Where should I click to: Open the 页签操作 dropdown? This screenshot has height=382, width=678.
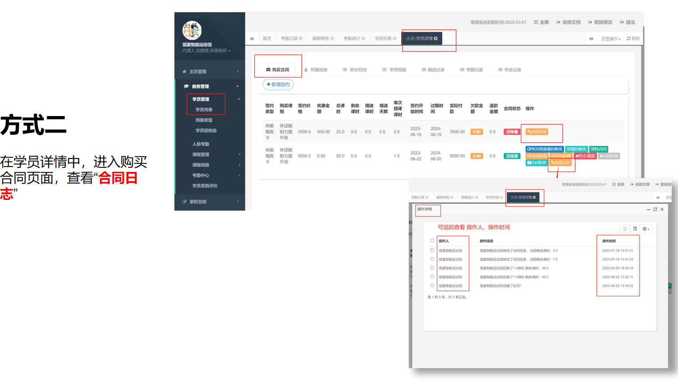[611, 39]
